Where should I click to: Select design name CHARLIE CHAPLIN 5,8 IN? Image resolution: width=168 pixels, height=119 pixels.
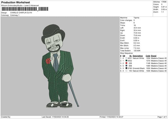click(21, 13)
